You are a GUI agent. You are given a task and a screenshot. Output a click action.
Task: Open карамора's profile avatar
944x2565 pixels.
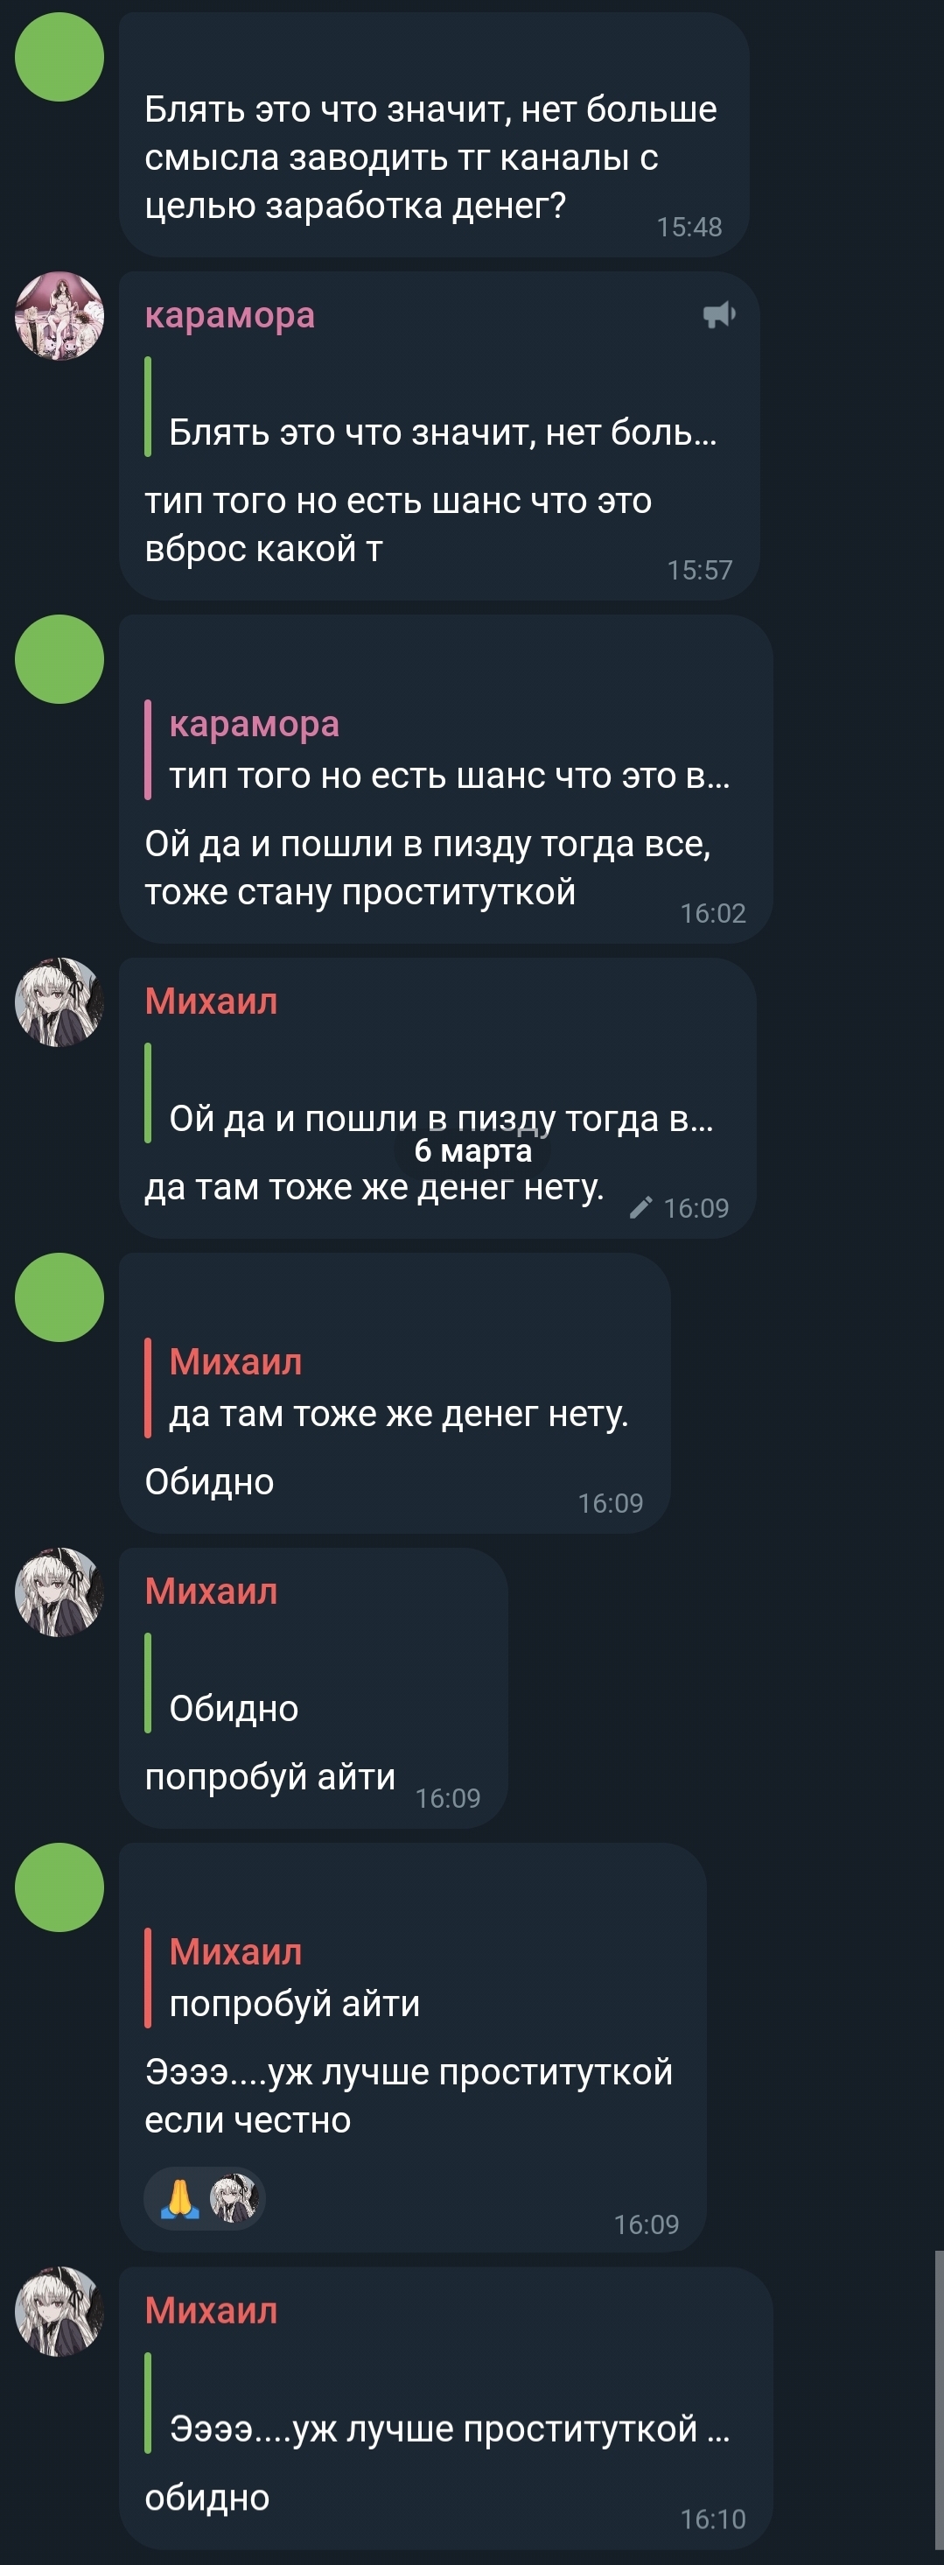pos(59,316)
